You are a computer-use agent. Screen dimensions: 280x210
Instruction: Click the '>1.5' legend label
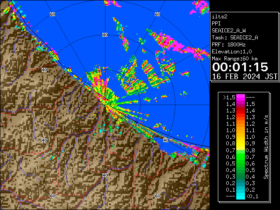[x=229, y=98]
